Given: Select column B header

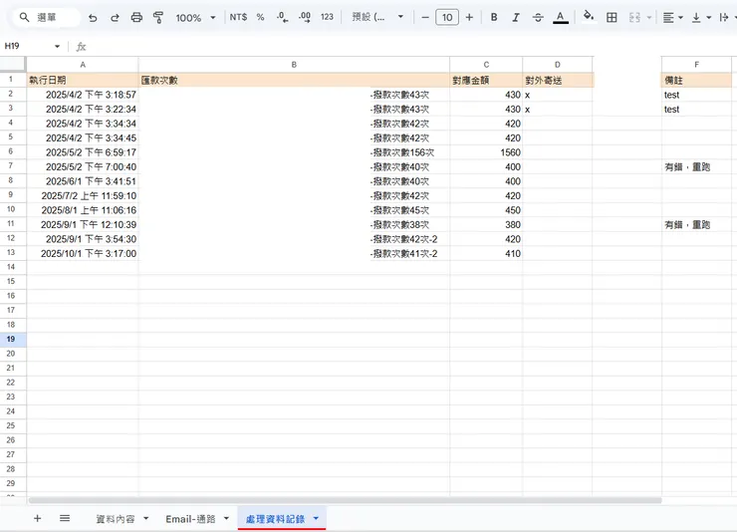Looking at the screenshot, I should pyautogui.click(x=294, y=65).
